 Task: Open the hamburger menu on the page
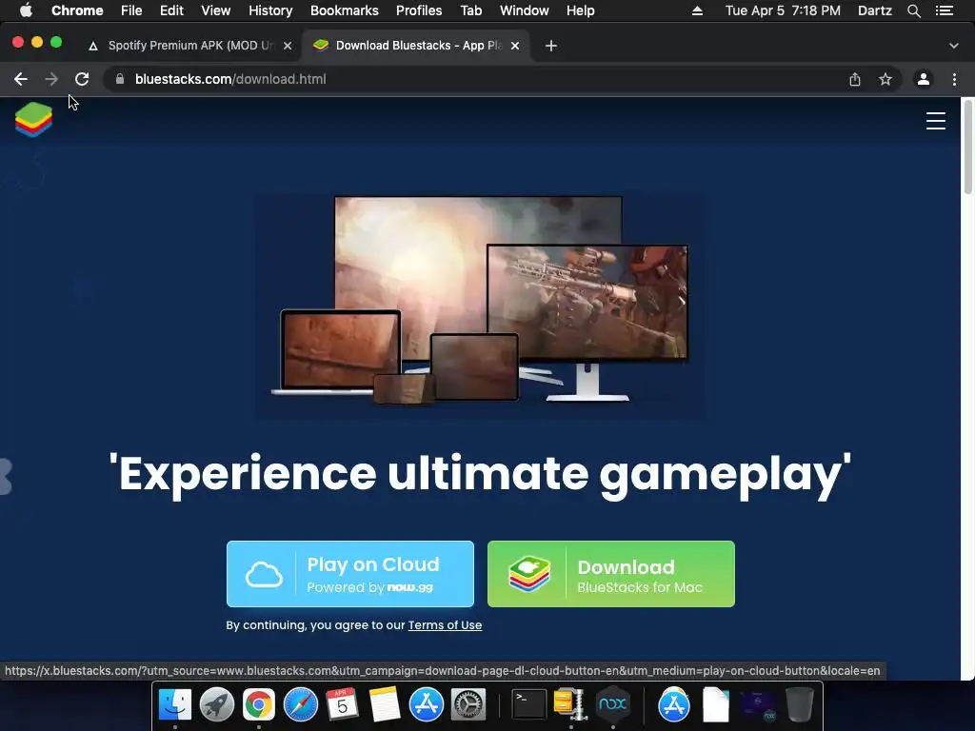[x=935, y=121]
